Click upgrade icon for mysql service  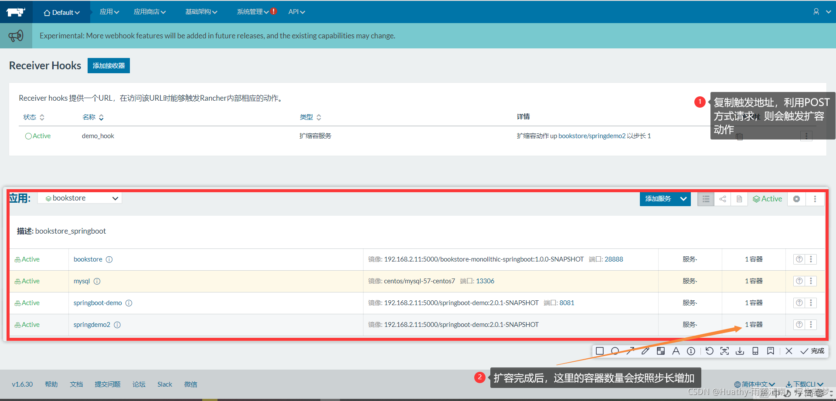799,281
